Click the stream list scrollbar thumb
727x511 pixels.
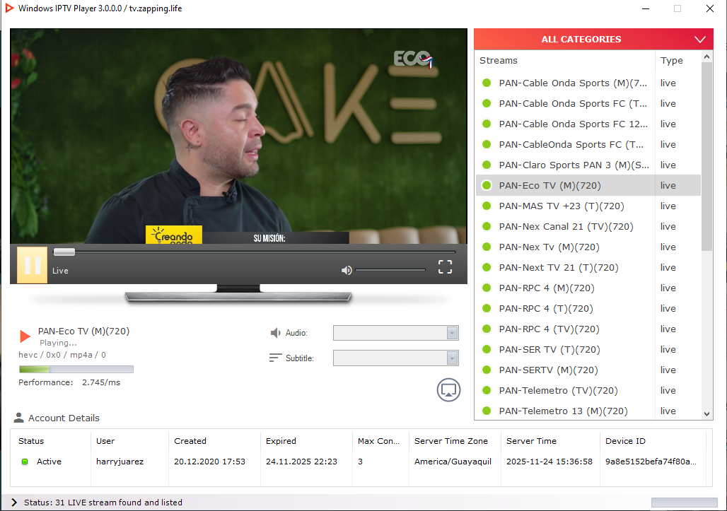706,156
